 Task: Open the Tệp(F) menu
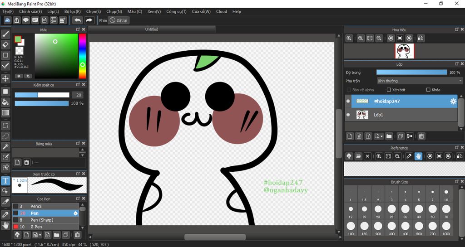pos(8,11)
